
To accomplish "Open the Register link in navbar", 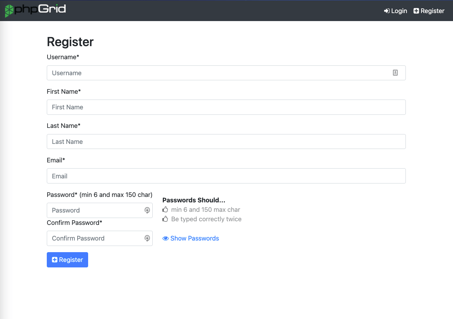I will 429,11.
